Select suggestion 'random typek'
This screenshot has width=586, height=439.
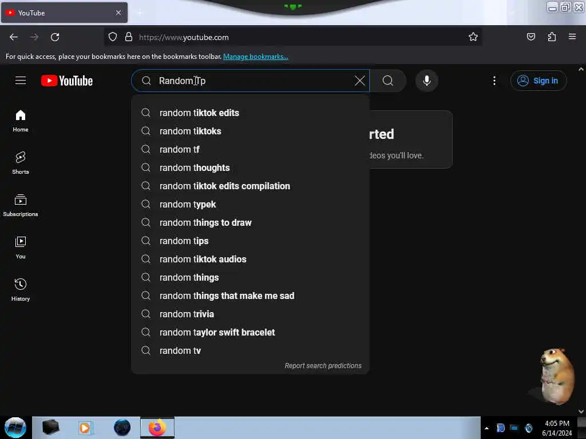pyautogui.click(x=251, y=204)
